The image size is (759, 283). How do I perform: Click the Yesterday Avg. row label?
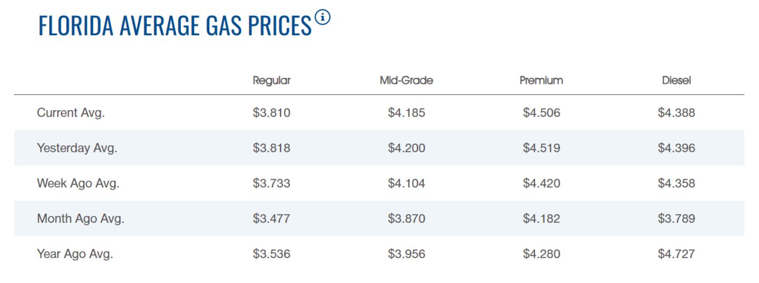coord(77,148)
